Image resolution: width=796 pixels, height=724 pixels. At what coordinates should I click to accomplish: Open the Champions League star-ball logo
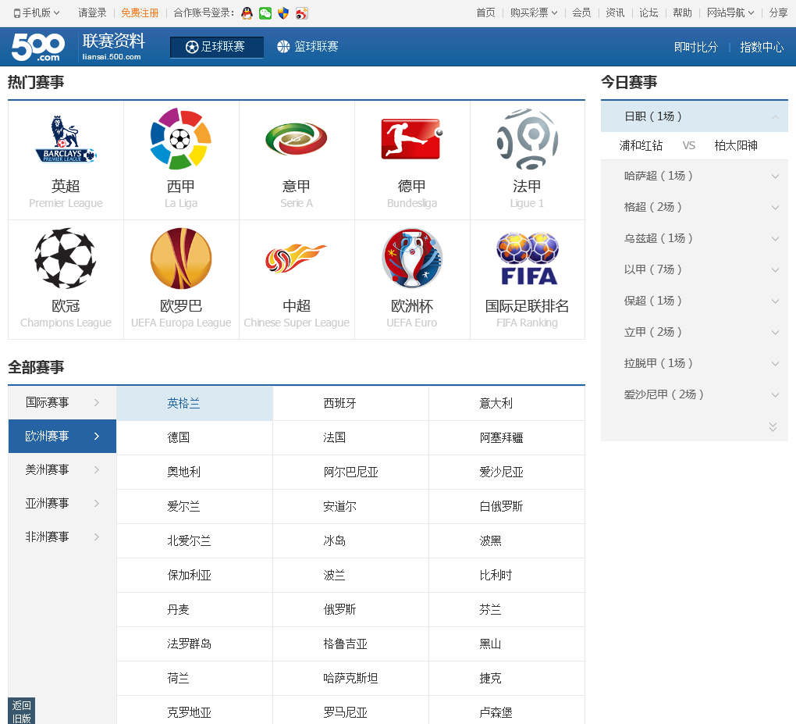[x=66, y=258]
